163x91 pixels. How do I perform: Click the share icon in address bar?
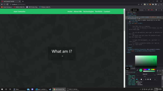tap(139, 5)
